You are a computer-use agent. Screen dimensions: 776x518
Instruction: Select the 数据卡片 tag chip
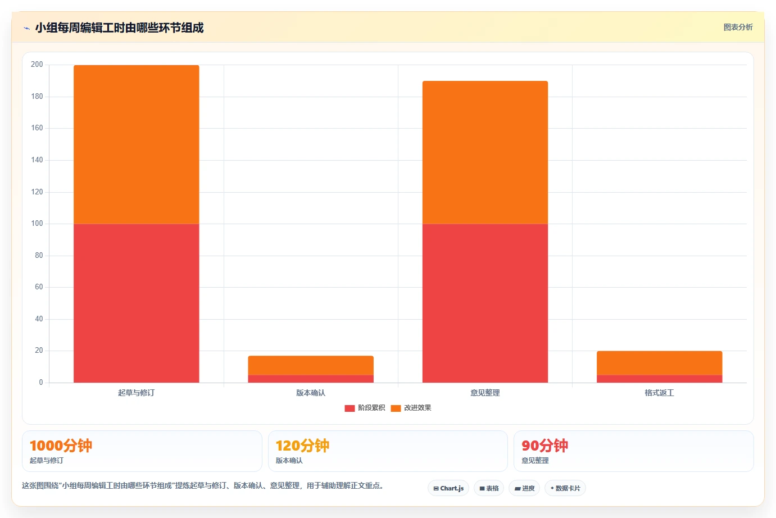(565, 488)
